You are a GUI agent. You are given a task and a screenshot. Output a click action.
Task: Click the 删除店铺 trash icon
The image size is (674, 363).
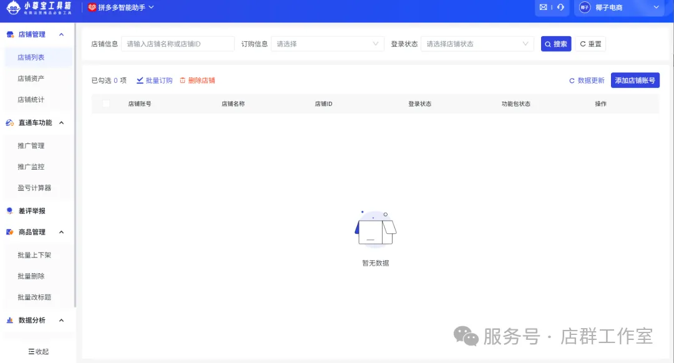(x=183, y=80)
